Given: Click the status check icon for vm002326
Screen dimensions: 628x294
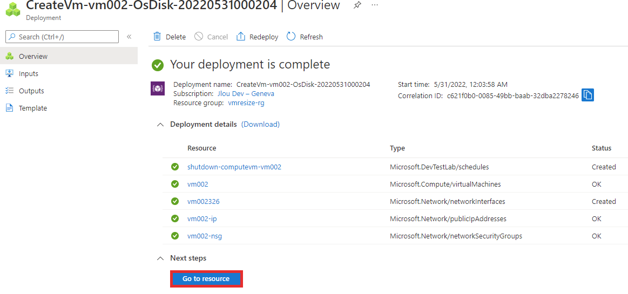Looking at the screenshot, I should pos(174,201).
